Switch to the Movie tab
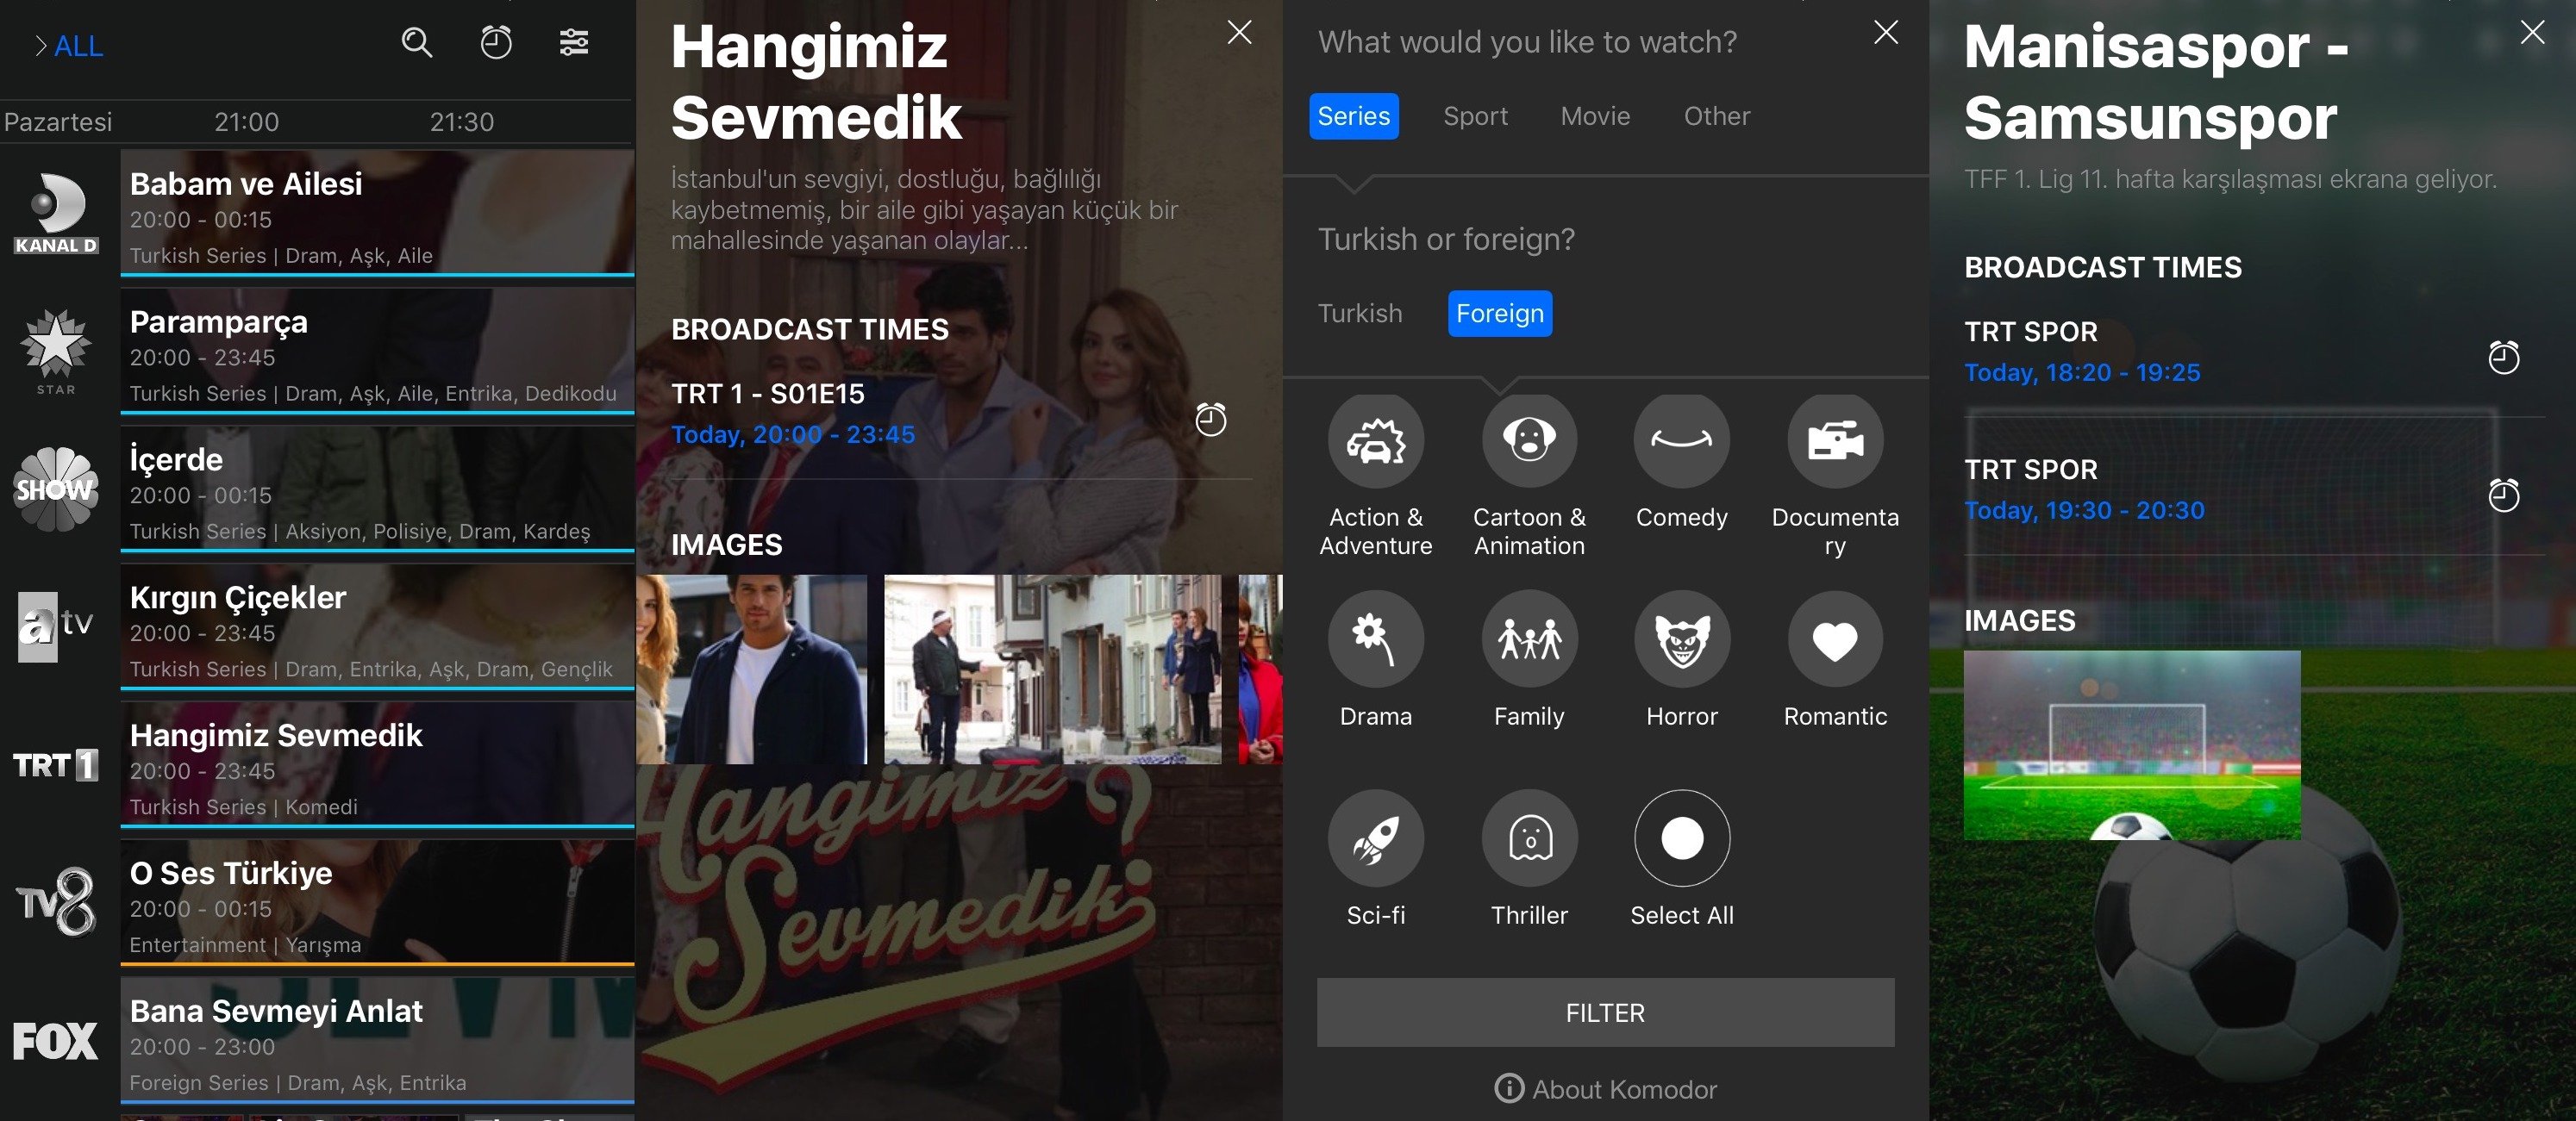This screenshot has height=1121, width=2576. (1595, 116)
